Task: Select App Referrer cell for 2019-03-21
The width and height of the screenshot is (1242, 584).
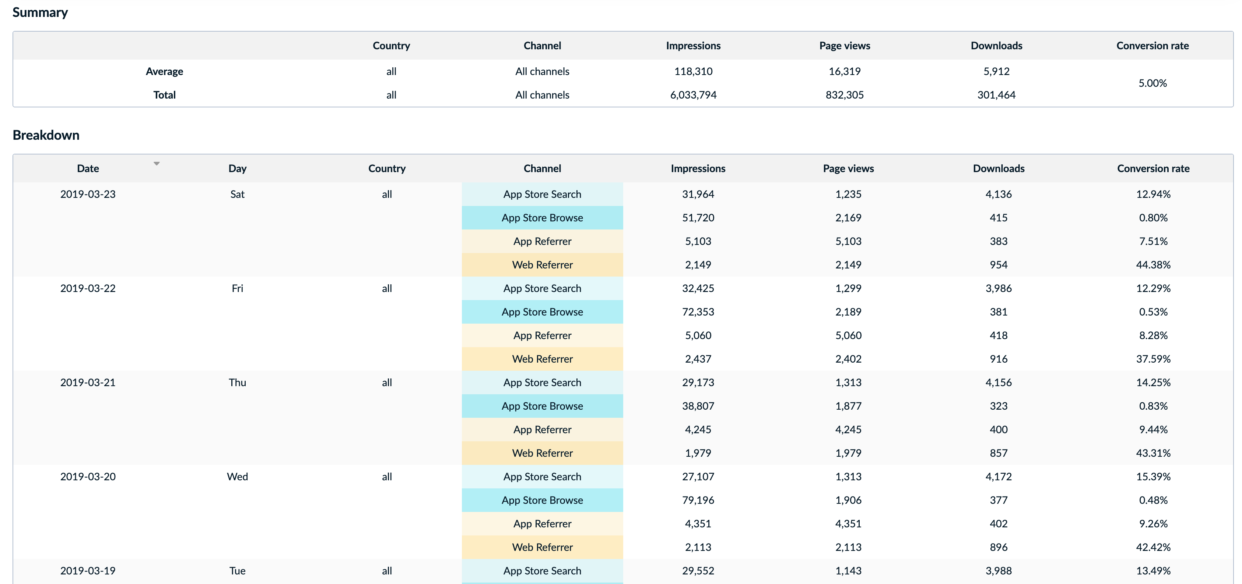Action: pyautogui.click(x=542, y=430)
